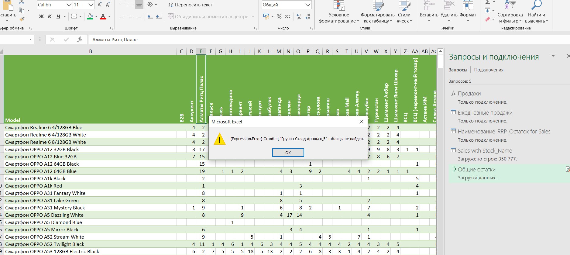This screenshot has width=570, height=255.
Task: Click the Decrease Decimal icon
Action: tap(307, 16)
